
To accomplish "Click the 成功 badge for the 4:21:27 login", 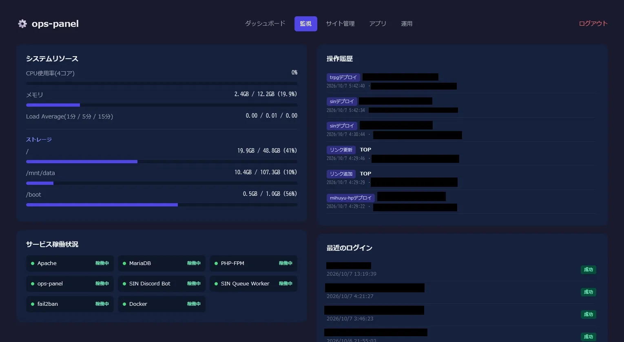I will pos(589,292).
